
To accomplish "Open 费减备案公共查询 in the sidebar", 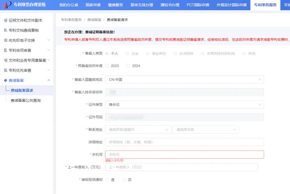I will [26, 100].
